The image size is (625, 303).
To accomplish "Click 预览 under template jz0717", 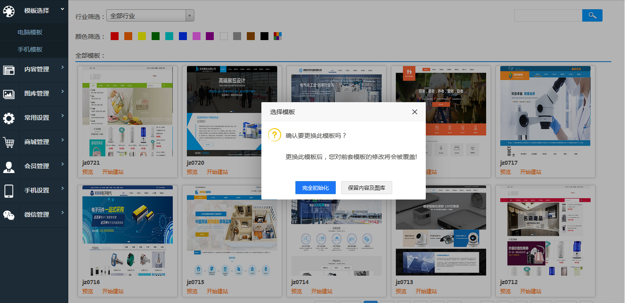I will pos(506,172).
